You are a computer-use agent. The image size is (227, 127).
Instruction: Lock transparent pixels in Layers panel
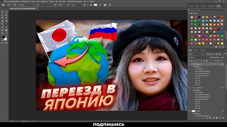[x=196, y=61]
